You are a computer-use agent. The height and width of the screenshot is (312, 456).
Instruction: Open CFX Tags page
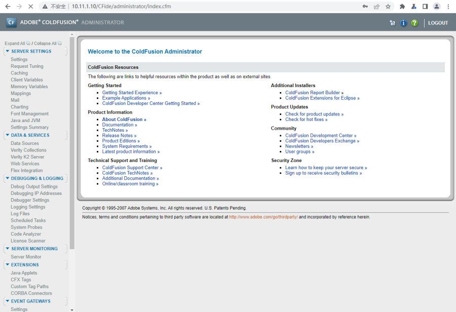(x=21, y=280)
